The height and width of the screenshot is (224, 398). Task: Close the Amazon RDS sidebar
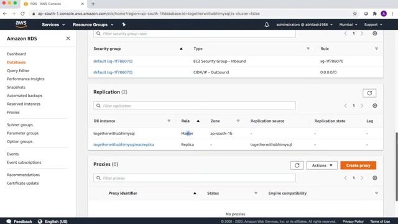[x=68, y=39]
